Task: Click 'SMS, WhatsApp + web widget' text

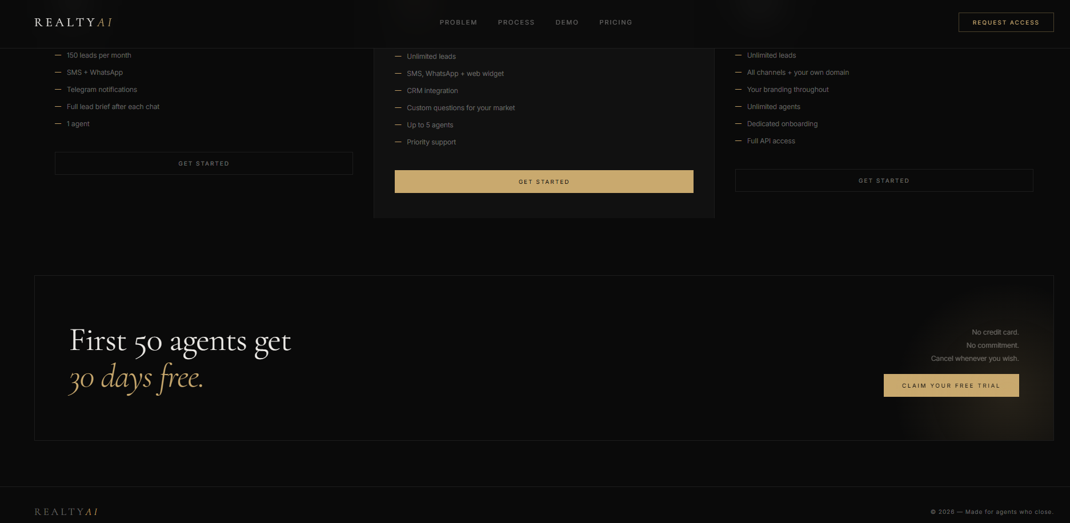Action: point(455,74)
